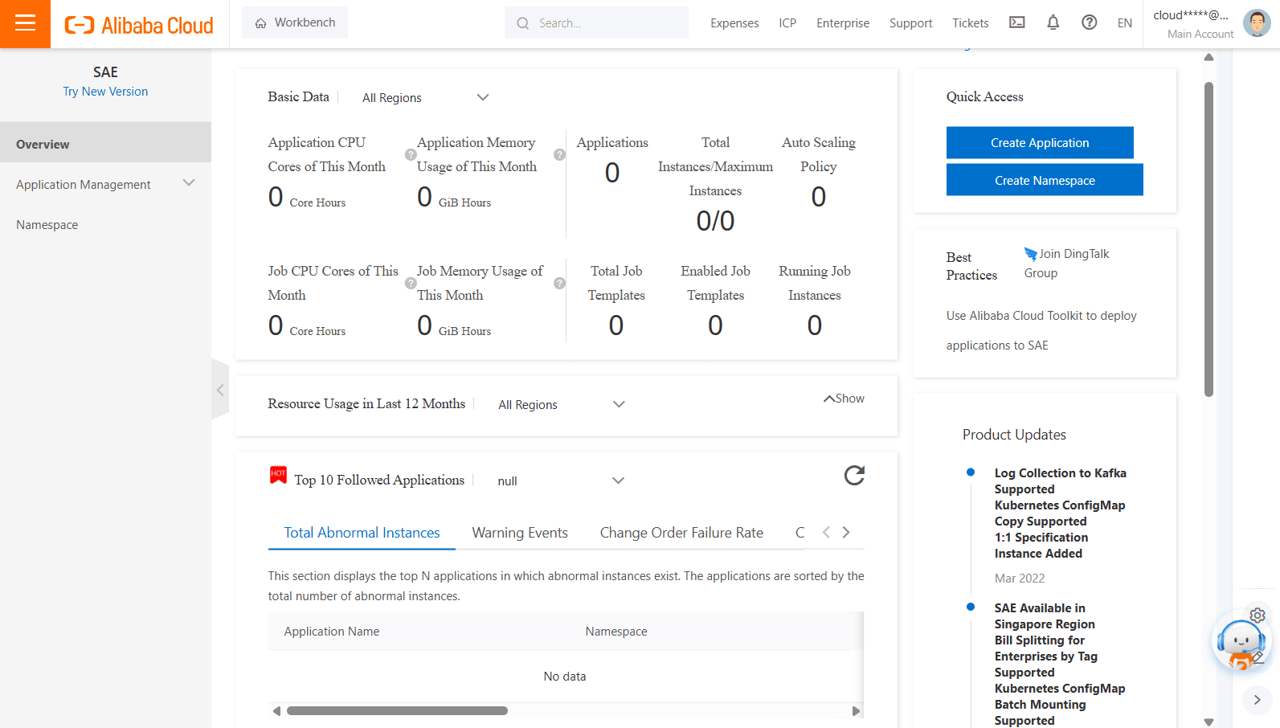Click Create Namespace button
The image size is (1280, 728).
[1045, 180]
